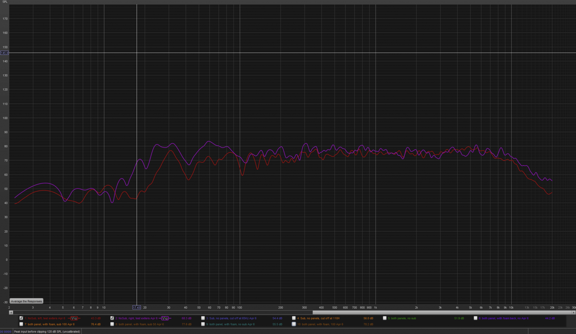Viewport: 576px width, 334px height.
Task: Click the 78.2 dB value of trace 10
Action: pyautogui.click(x=368, y=324)
